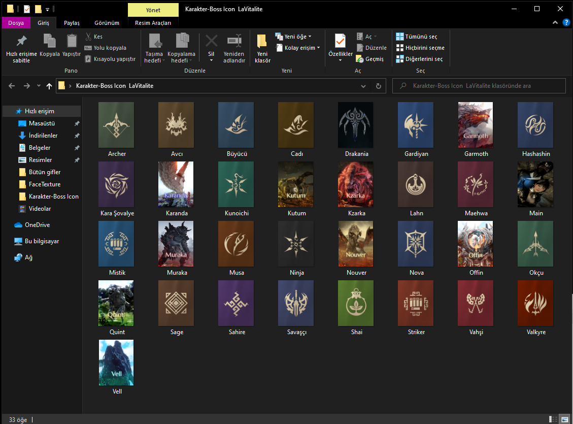Go up one folder level
Viewport: 573px width, 424px height.
click(x=49, y=86)
